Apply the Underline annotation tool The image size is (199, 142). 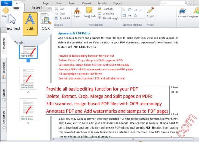tap(106, 13)
